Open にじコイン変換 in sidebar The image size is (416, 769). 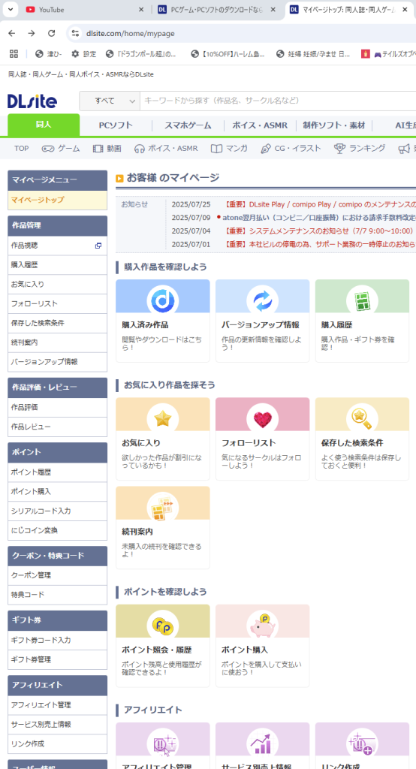[x=57, y=531]
